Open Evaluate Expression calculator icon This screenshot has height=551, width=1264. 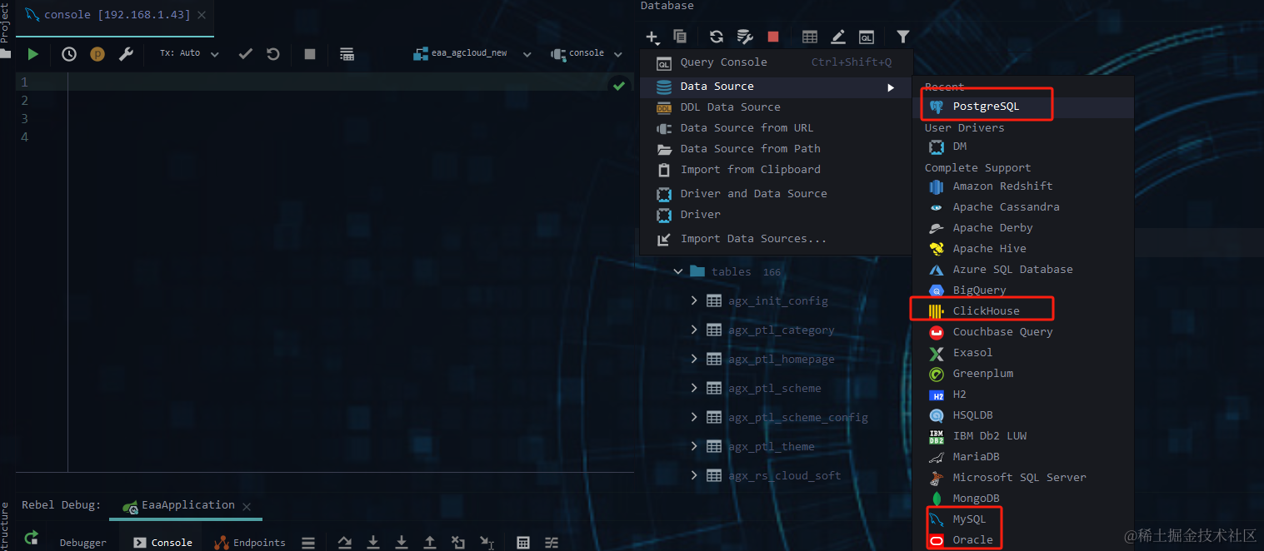click(523, 543)
